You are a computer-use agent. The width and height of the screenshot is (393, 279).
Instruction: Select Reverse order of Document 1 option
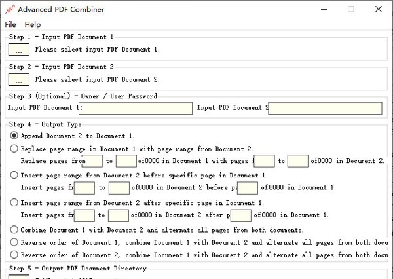tap(14, 242)
